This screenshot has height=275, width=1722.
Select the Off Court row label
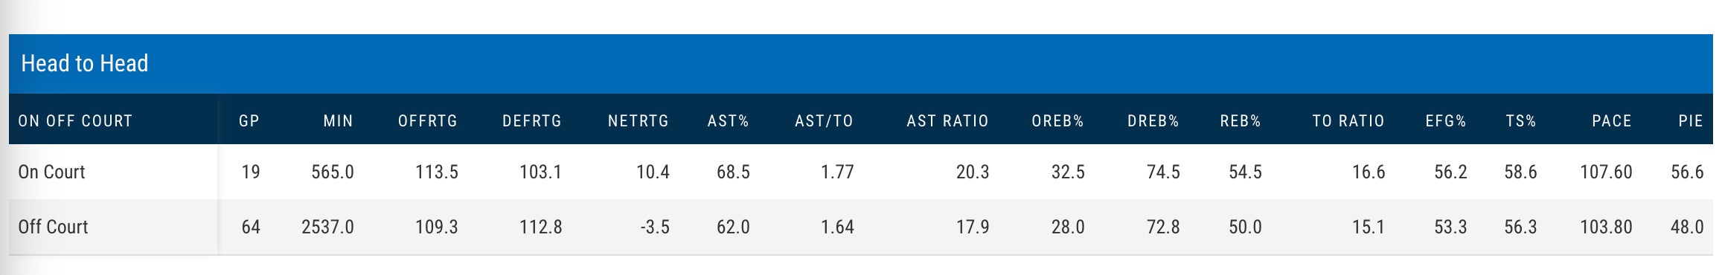point(53,227)
